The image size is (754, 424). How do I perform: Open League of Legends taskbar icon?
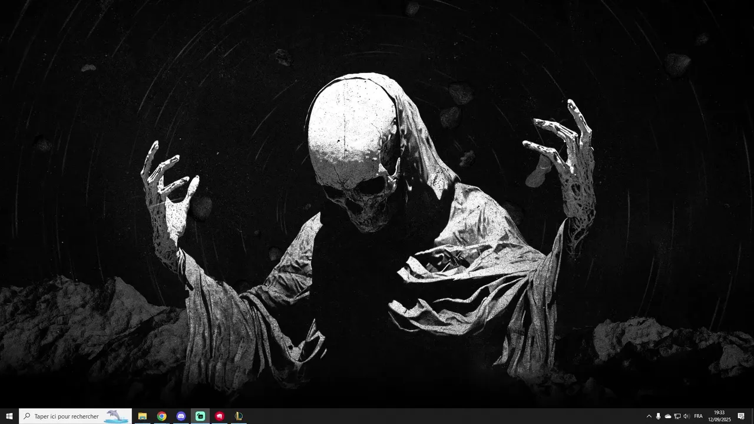239,416
